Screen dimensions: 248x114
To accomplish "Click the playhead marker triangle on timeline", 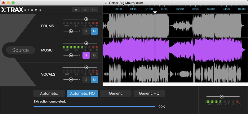I will pyautogui.click(x=155, y=12).
